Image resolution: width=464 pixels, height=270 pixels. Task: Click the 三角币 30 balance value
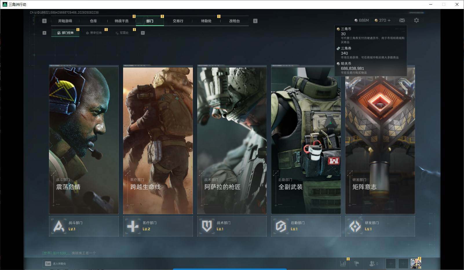[x=343, y=34]
